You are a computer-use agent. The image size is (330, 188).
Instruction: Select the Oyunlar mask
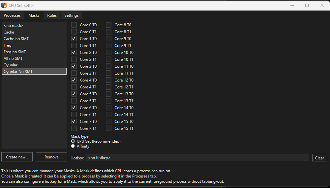(34, 65)
